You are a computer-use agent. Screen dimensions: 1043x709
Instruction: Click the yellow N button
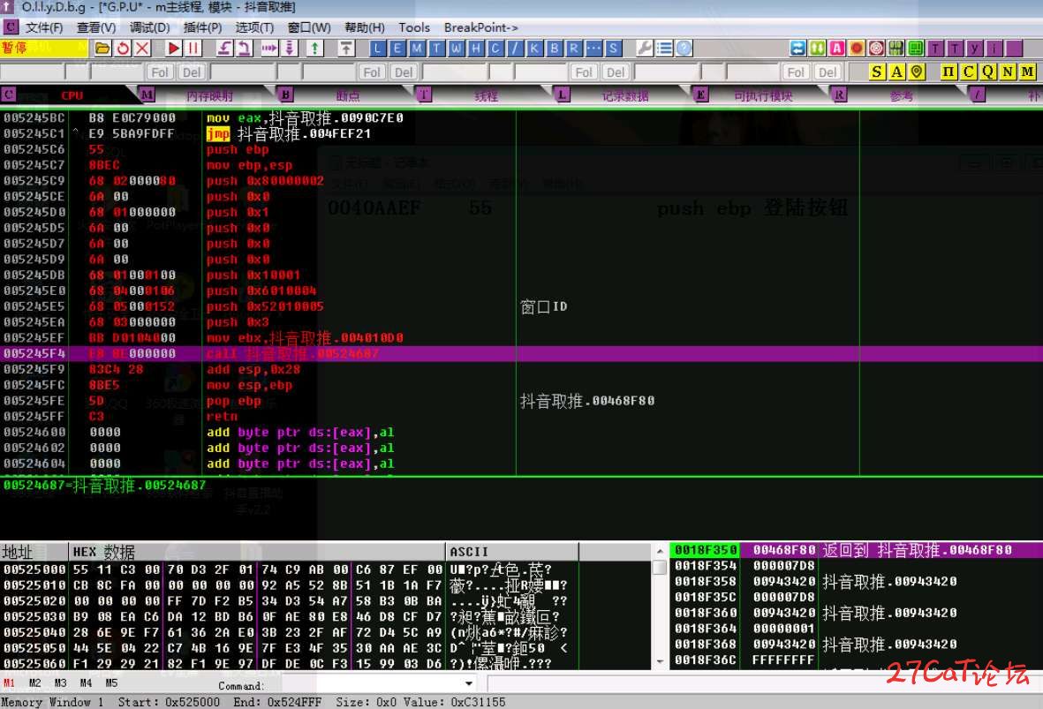click(1008, 72)
